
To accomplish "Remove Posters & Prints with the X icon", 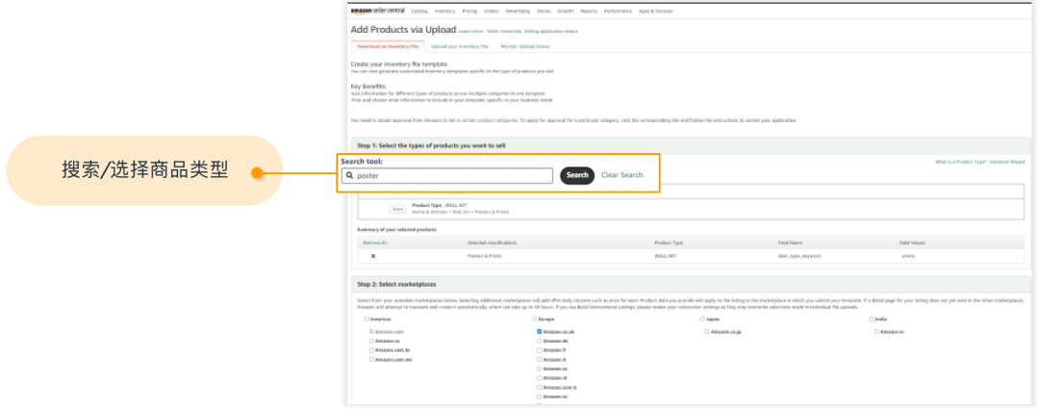I will (372, 256).
